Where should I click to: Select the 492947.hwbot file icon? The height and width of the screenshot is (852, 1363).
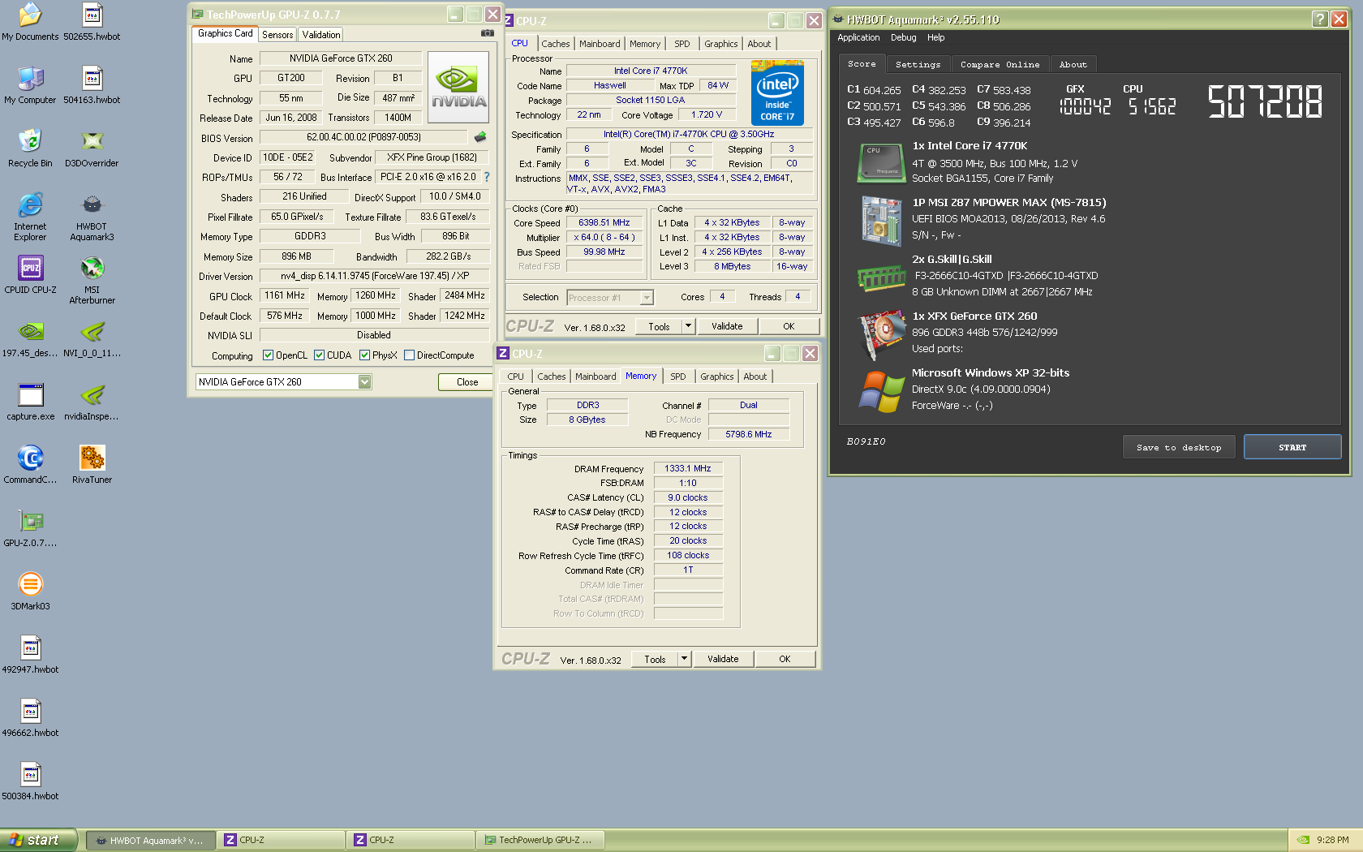[x=30, y=655]
